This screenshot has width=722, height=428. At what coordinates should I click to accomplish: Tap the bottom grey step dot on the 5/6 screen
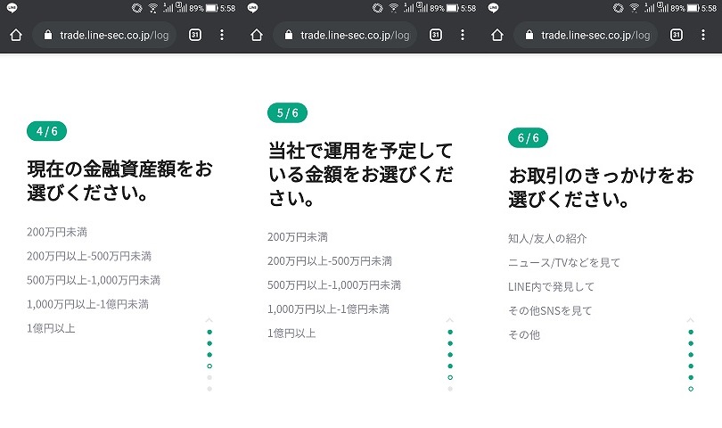pyautogui.click(x=450, y=389)
